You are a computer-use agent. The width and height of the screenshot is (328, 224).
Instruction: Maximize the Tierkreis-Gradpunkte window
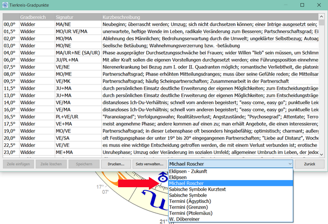[x=302, y=5]
